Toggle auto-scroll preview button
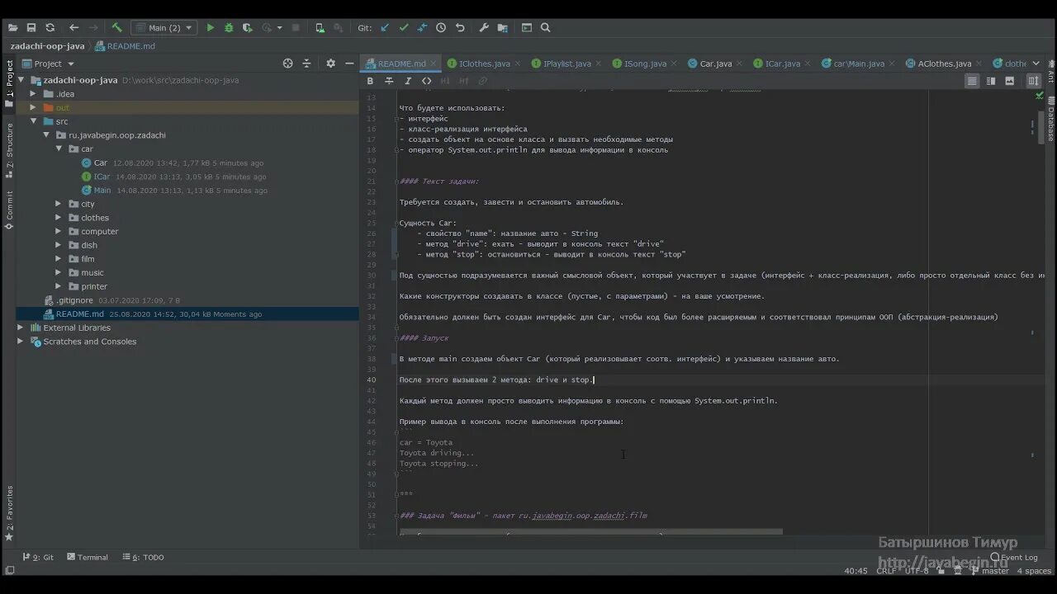The image size is (1057, 594). coord(1033,81)
